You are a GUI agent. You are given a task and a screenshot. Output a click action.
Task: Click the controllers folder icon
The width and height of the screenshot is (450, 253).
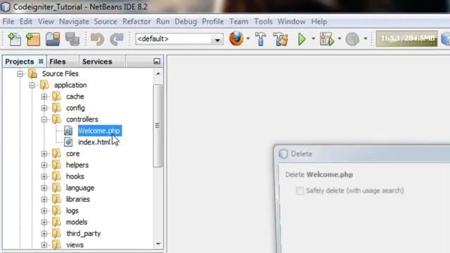pyautogui.click(x=56, y=119)
